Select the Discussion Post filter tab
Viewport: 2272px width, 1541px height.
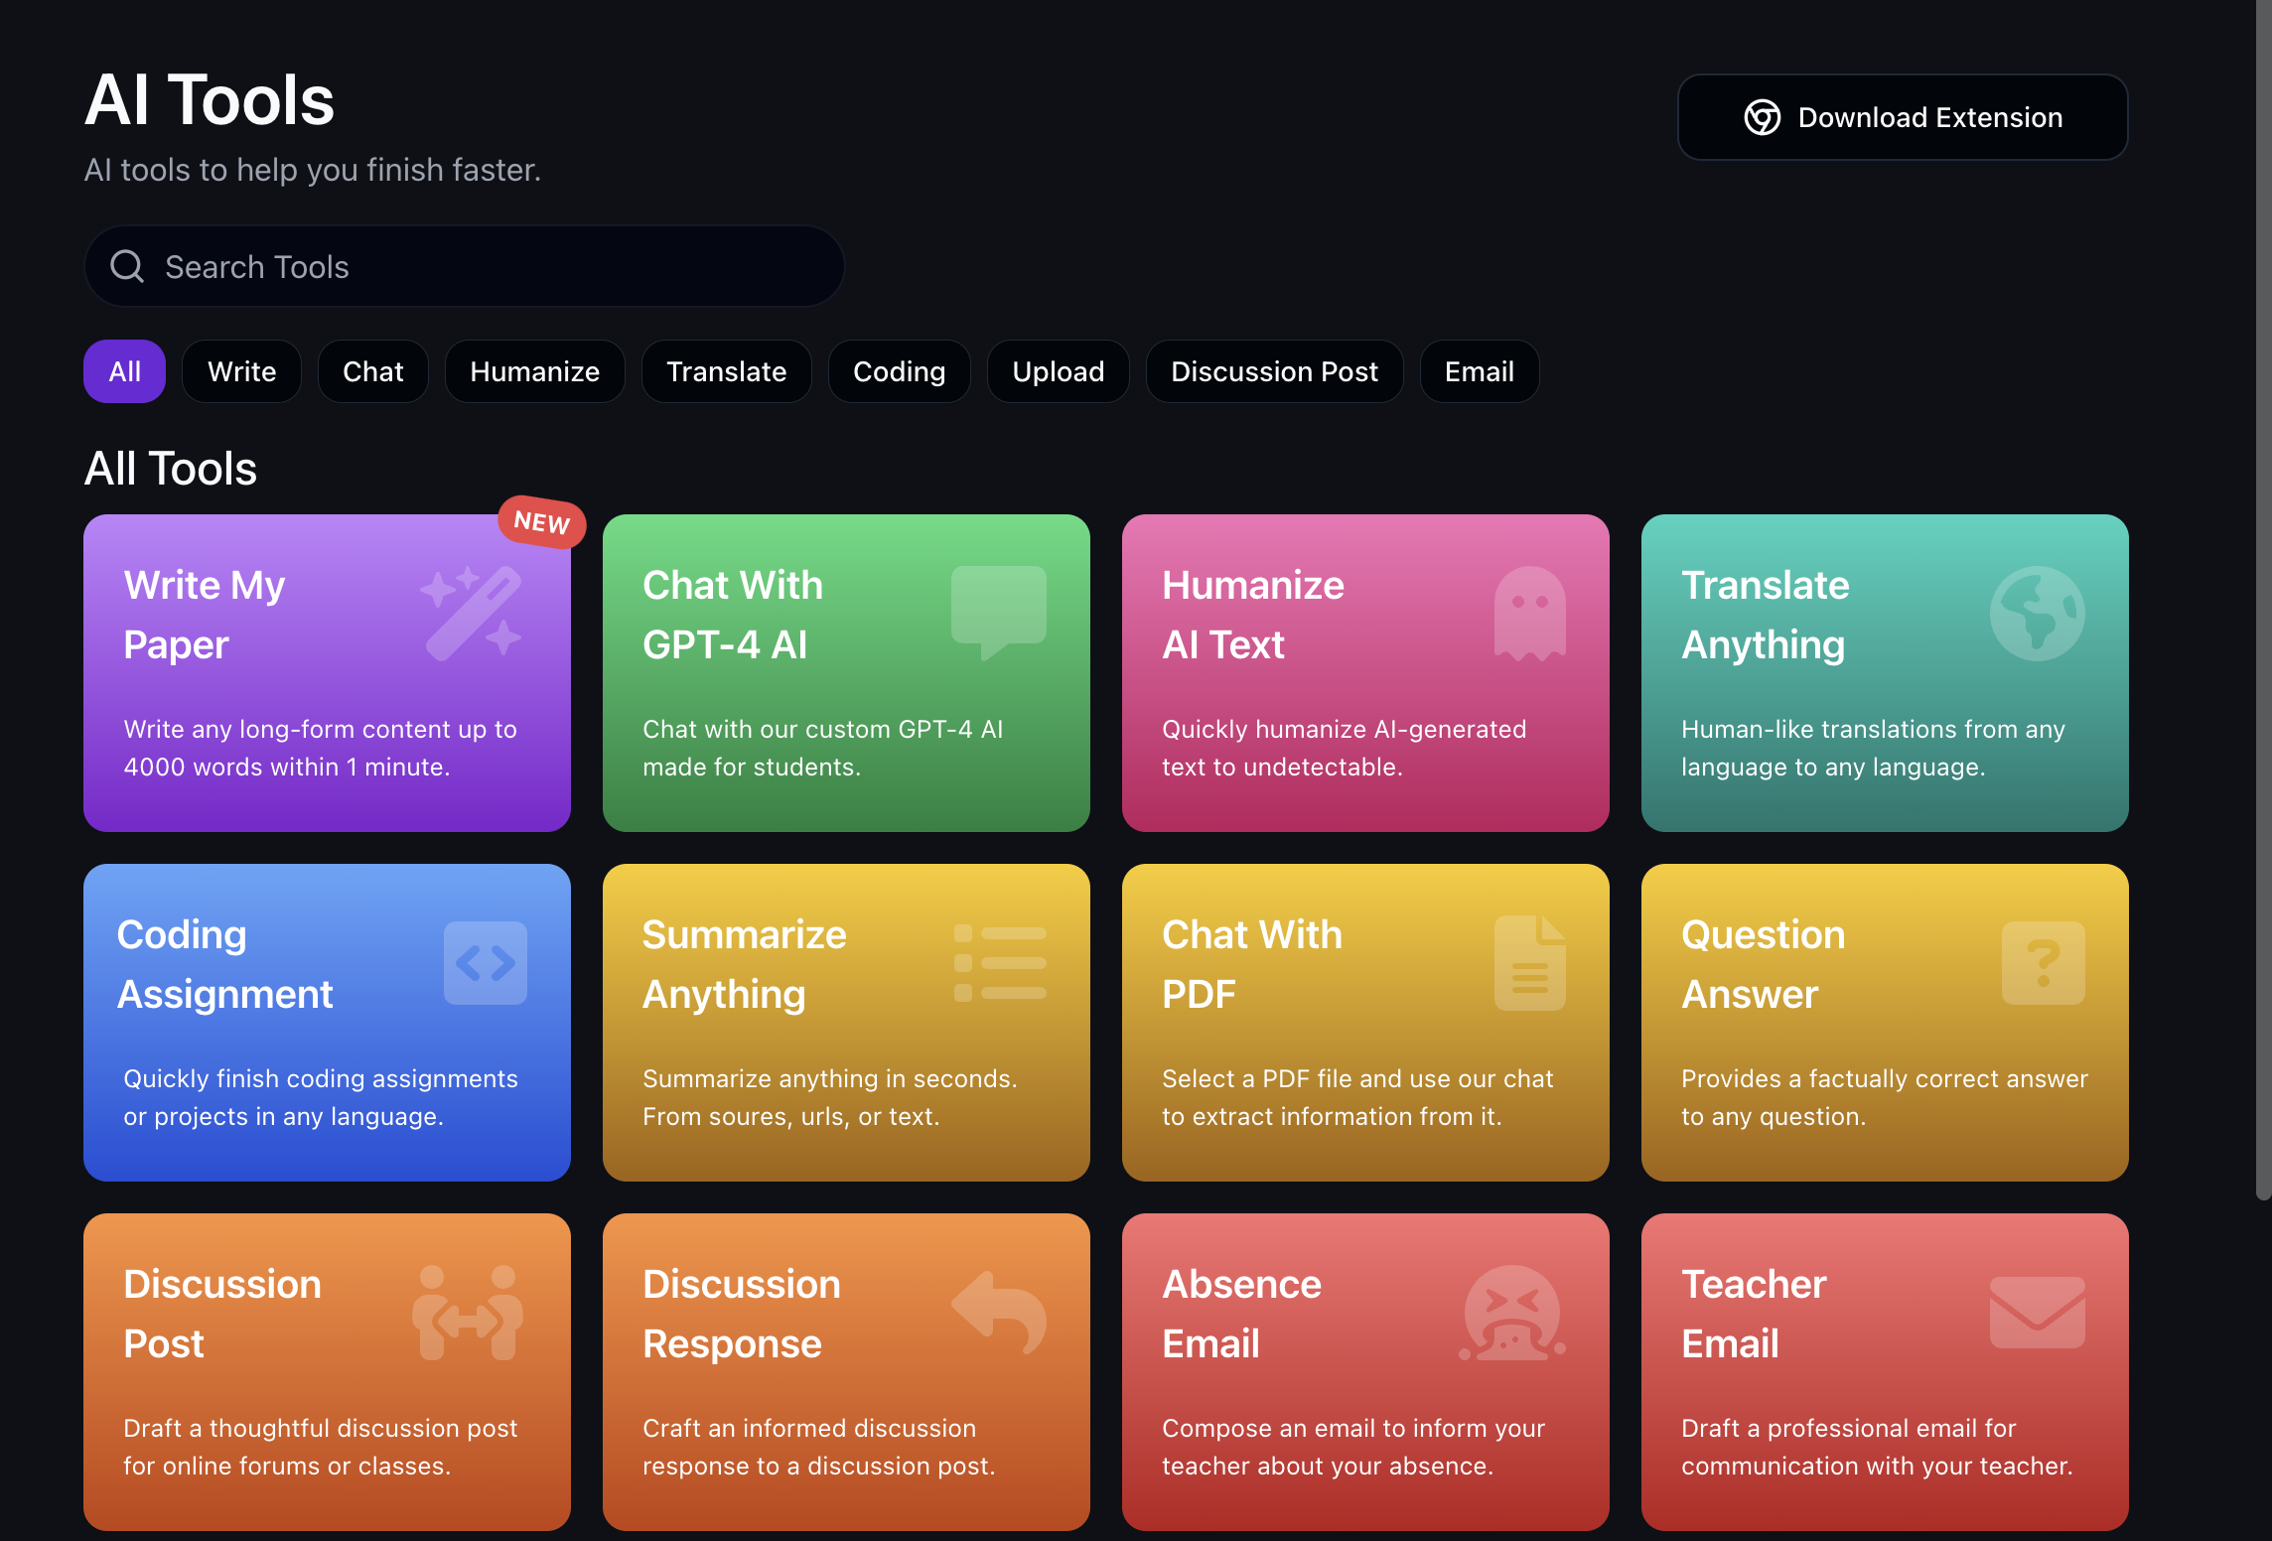click(1274, 369)
